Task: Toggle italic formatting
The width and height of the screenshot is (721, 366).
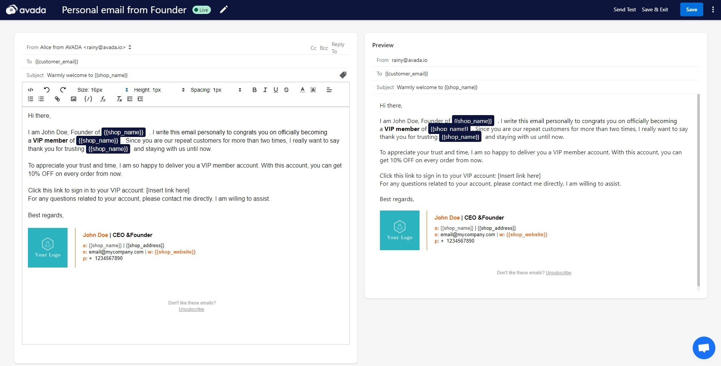Action: (265, 90)
